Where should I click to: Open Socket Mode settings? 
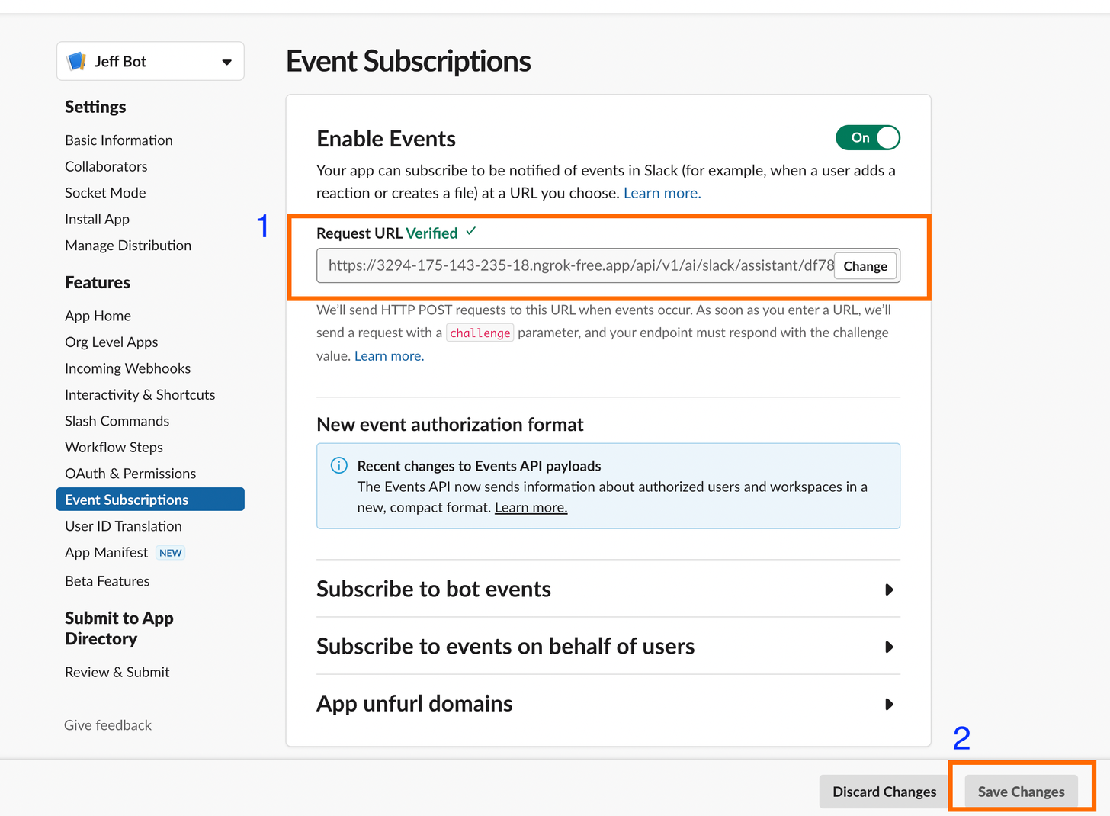pyautogui.click(x=105, y=193)
